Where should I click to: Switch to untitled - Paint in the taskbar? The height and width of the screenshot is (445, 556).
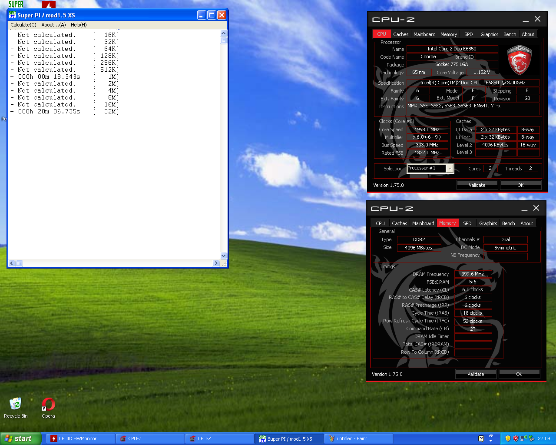click(358, 438)
